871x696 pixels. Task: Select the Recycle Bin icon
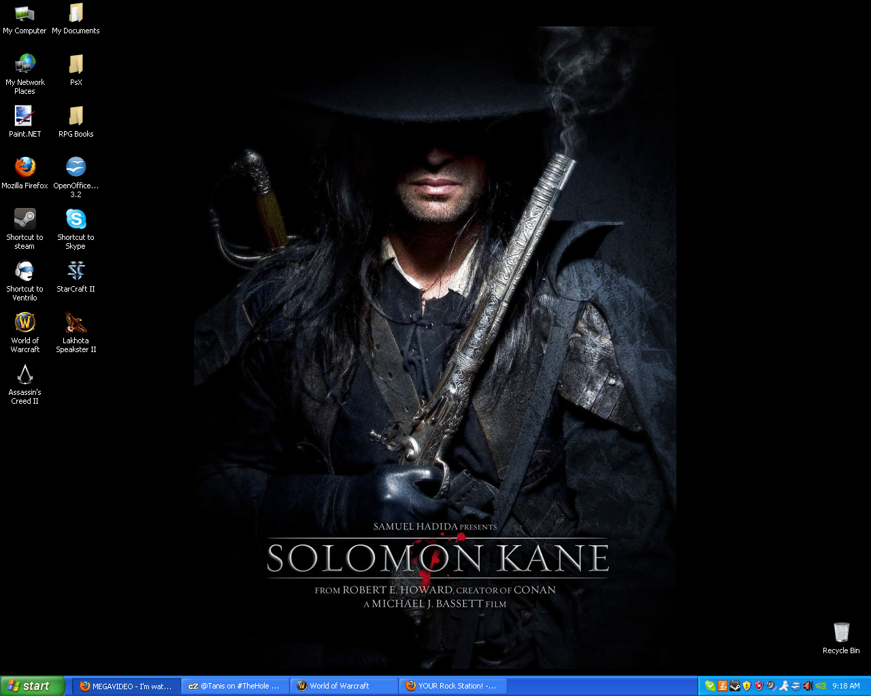(841, 639)
